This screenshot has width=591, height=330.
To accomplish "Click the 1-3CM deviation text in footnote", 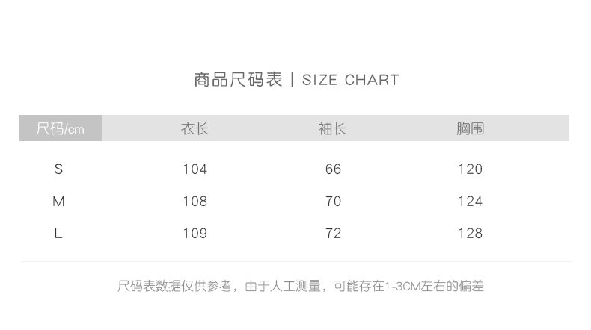I will pyautogui.click(x=402, y=286).
